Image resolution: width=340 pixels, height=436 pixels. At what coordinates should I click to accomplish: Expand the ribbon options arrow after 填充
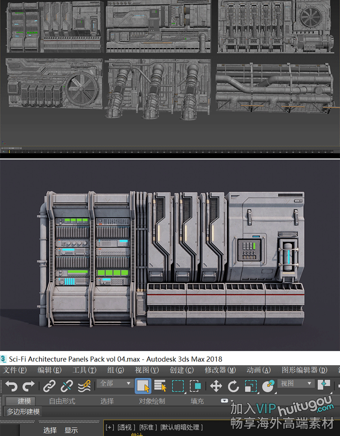224,401
